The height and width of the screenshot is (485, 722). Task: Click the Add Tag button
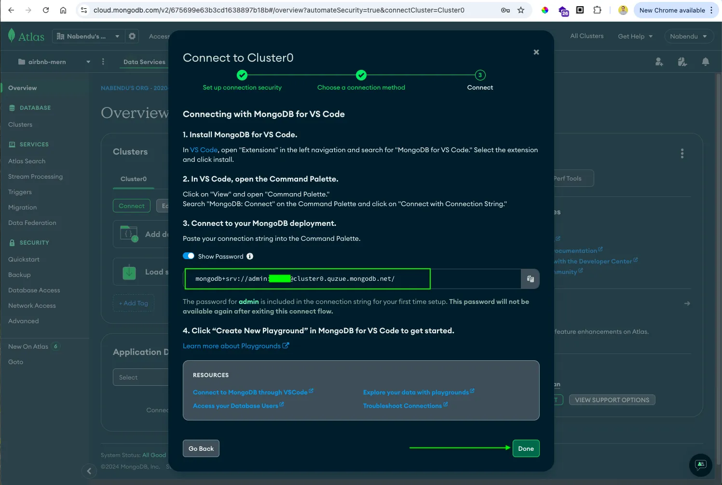[134, 303]
